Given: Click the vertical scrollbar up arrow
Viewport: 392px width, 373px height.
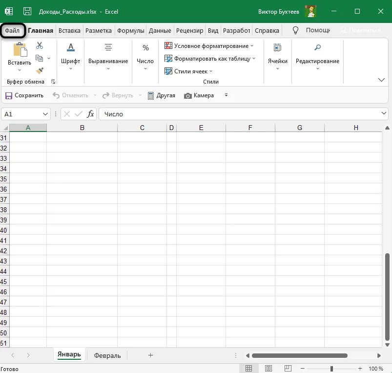Looking at the screenshot, I should pos(387,128).
